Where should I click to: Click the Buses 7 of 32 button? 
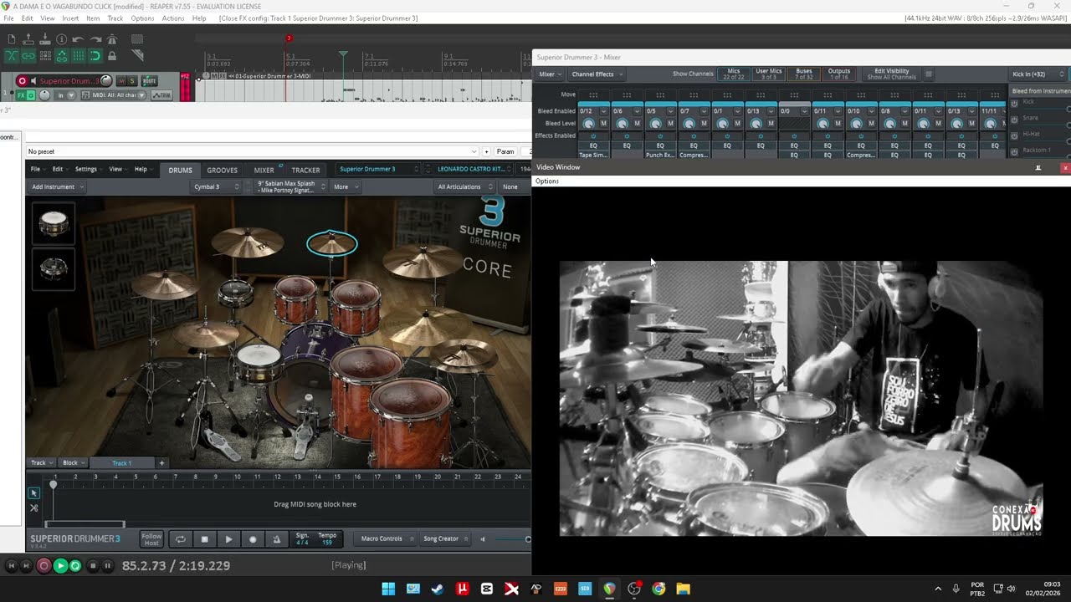tap(804, 74)
